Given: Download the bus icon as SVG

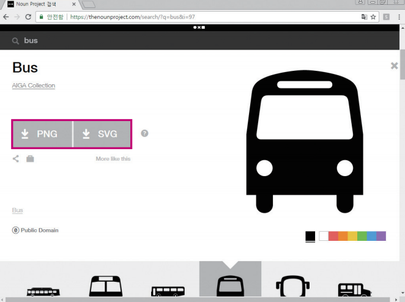Looking at the screenshot, I should [x=102, y=134].
